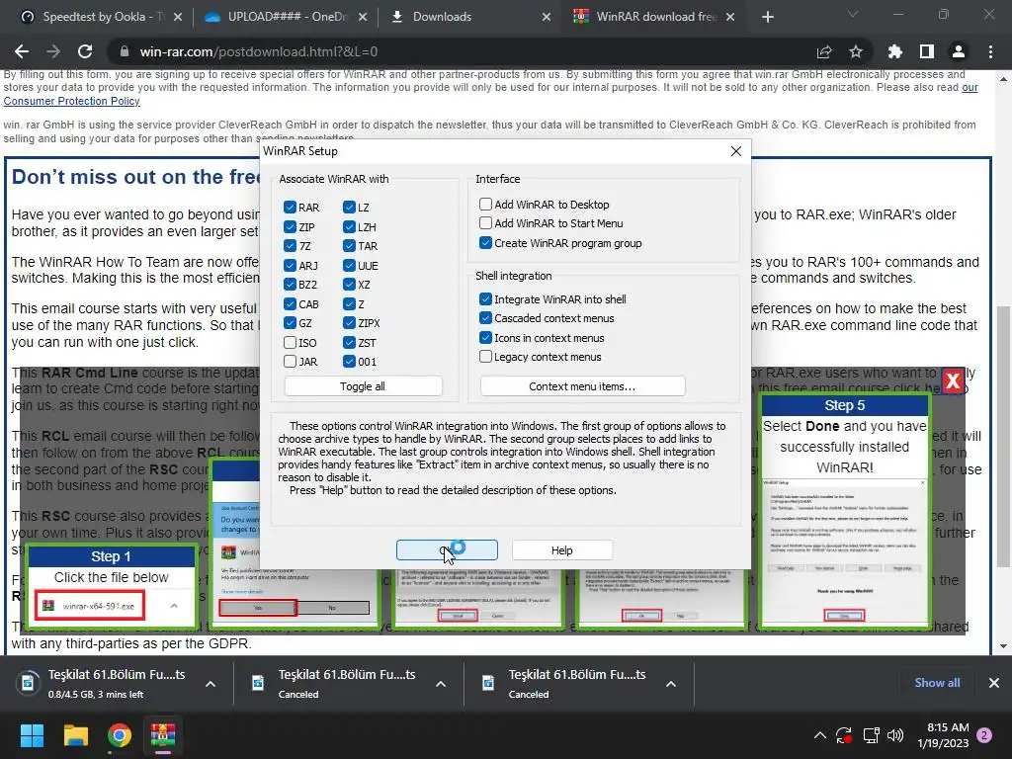Enable Legacy context menus
The image size is (1012, 759).
point(485,356)
